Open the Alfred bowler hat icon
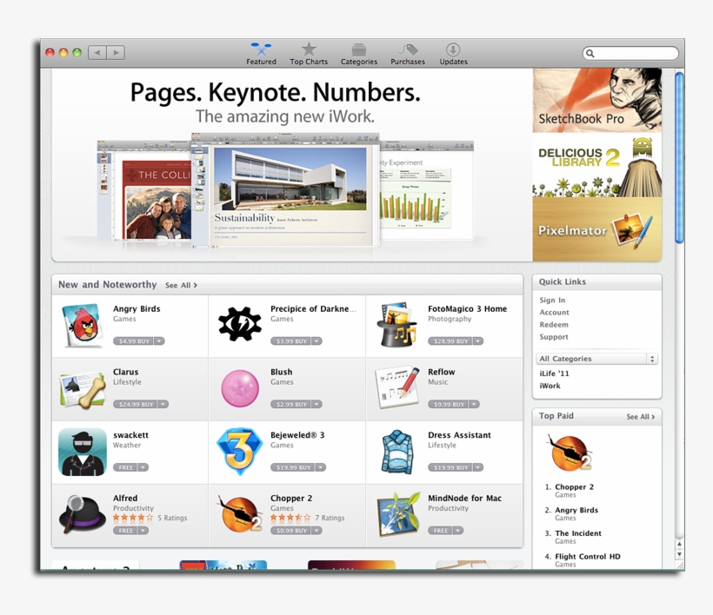The height and width of the screenshot is (615, 713). pos(83,514)
